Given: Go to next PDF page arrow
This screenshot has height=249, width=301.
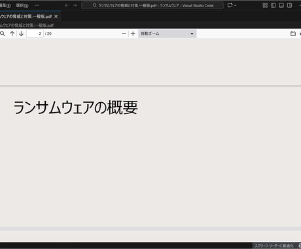Looking at the screenshot, I should pyautogui.click(x=21, y=33).
